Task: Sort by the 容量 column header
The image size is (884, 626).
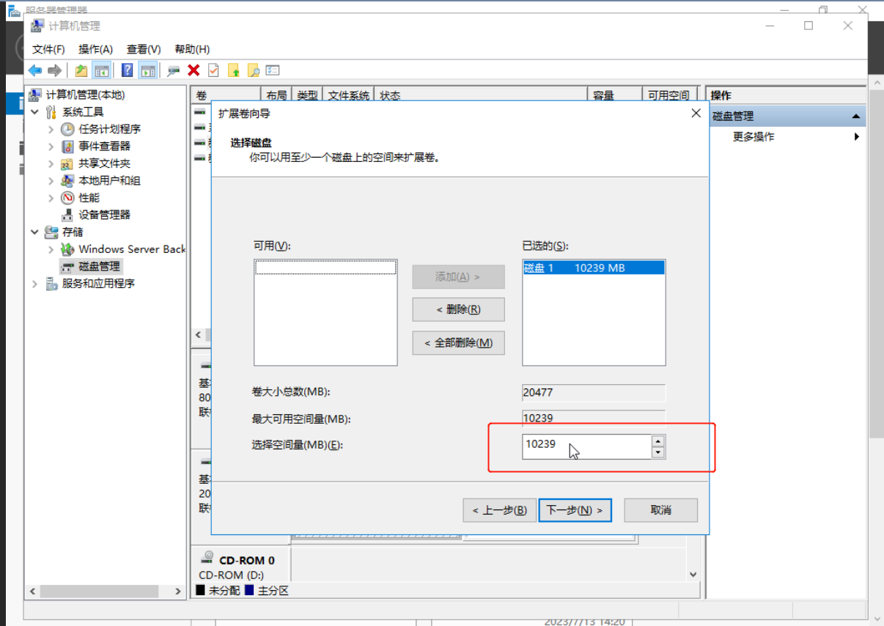Action: pos(614,95)
